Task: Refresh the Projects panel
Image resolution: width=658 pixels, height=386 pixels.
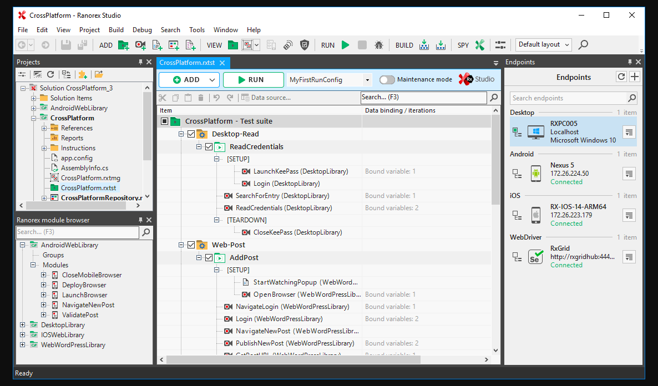Action: point(50,74)
